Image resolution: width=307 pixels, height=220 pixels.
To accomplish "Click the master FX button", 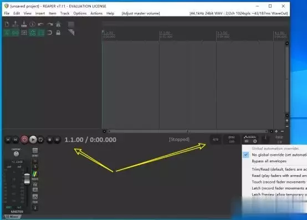I will click(x=35, y=185).
